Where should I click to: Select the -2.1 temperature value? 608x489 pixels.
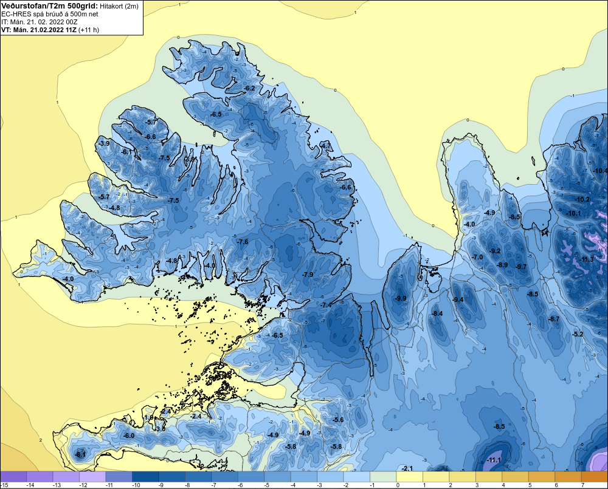pyautogui.click(x=407, y=468)
